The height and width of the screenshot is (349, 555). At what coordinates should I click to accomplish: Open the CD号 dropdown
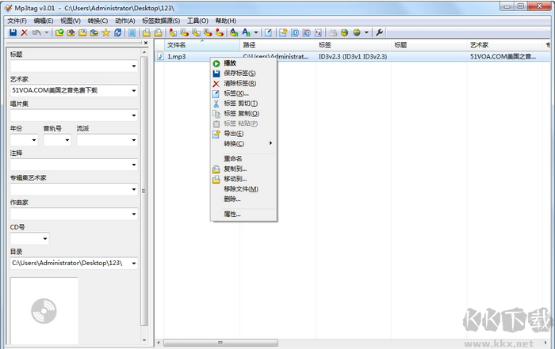[x=44, y=239]
